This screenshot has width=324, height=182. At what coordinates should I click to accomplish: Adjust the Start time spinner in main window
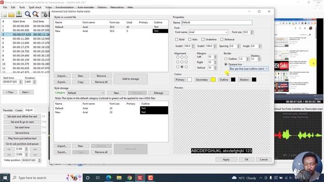[x=21, y=82]
